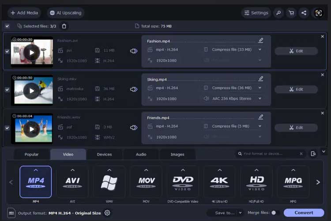Rename Fashion.mp4 with the pencil icon

(x=261, y=40)
